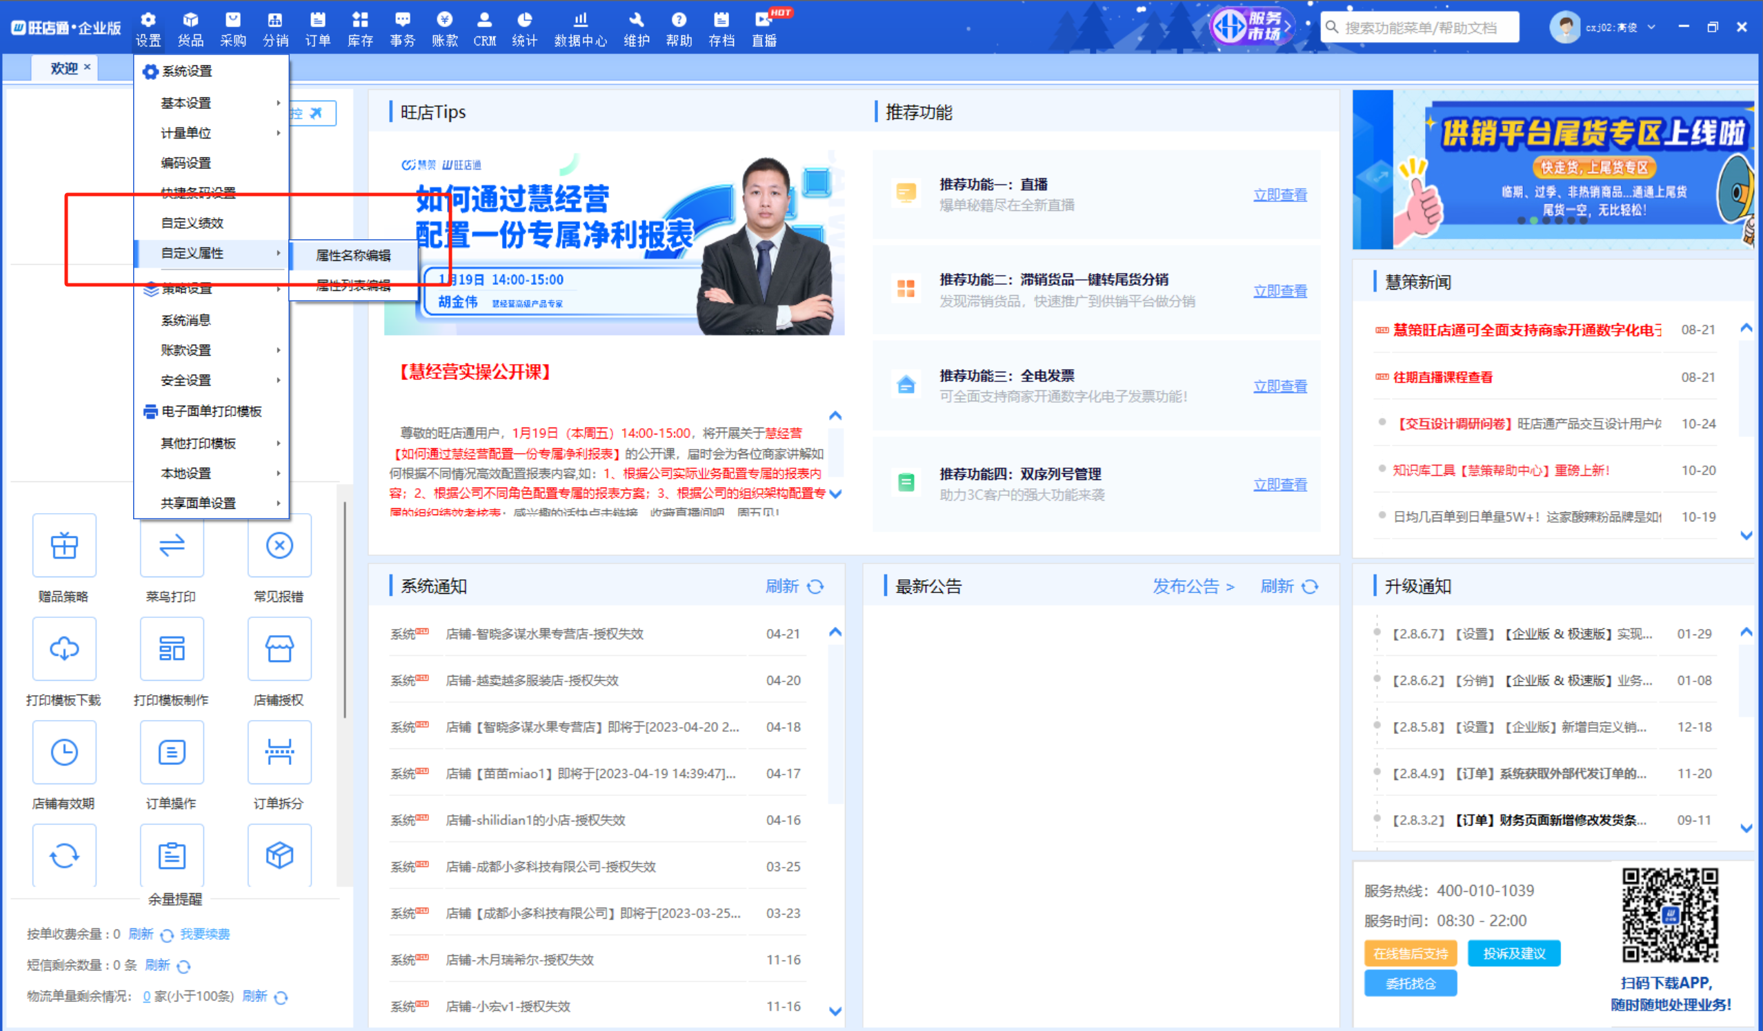
Task: Open the 服务市场 badge
Action: (1253, 27)
